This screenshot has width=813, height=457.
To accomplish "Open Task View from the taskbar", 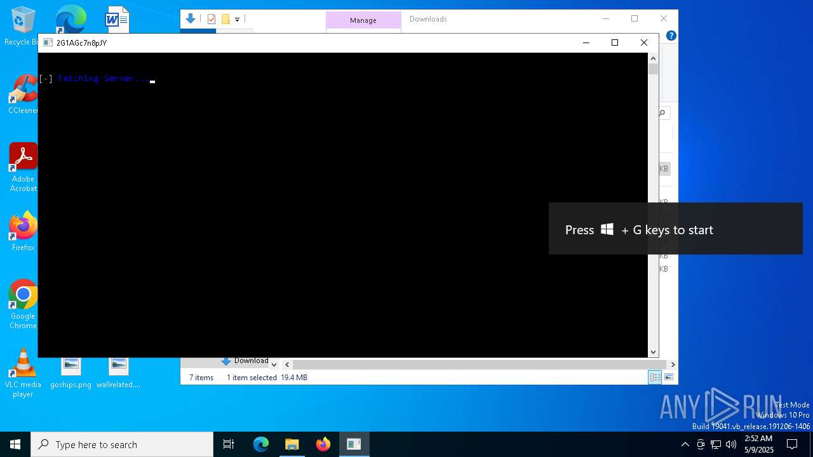I will coord(229,444).
